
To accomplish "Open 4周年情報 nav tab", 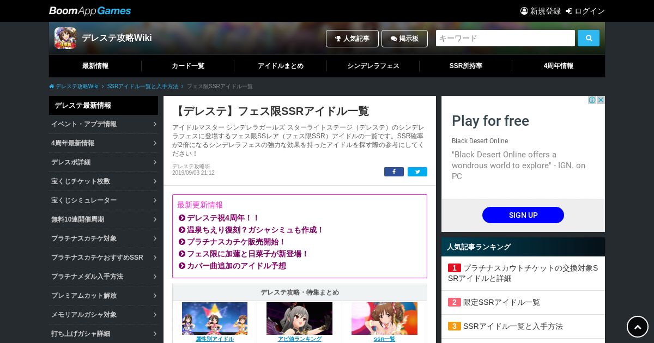I will point(559,66).
